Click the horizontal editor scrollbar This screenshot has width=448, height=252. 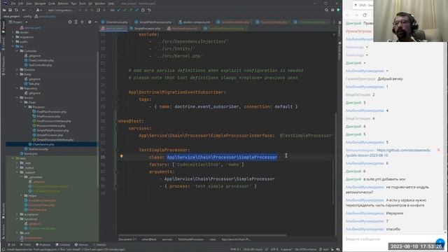coord(202,235)
